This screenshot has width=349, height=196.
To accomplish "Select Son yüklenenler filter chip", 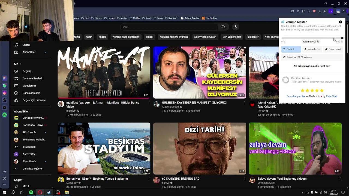I will [232, 37].
